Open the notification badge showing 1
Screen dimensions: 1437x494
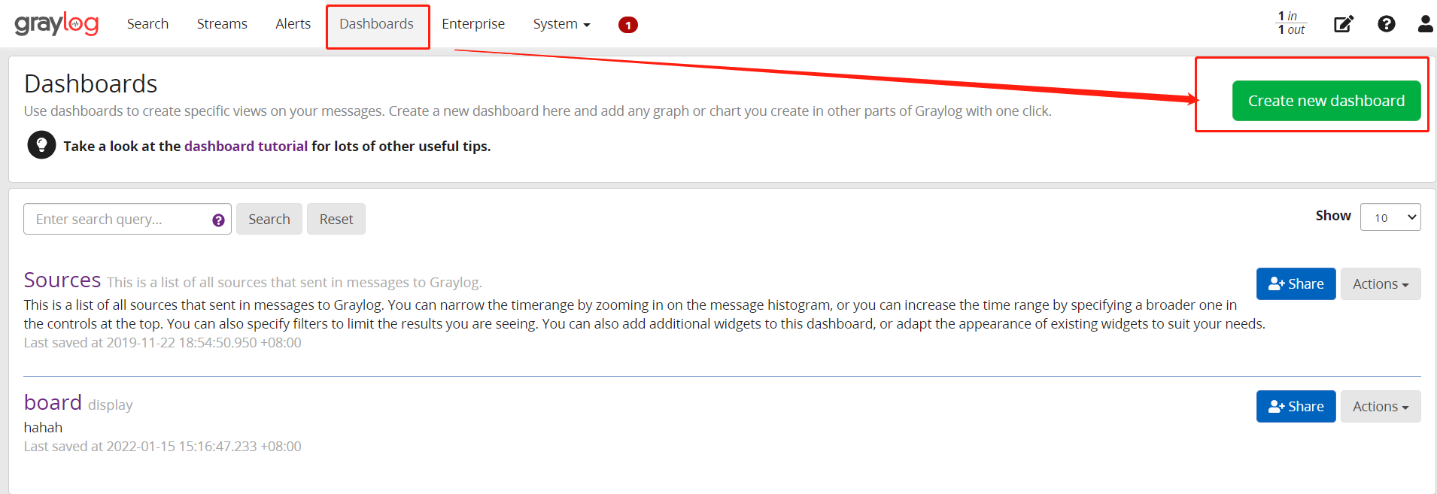pos(628,25)
